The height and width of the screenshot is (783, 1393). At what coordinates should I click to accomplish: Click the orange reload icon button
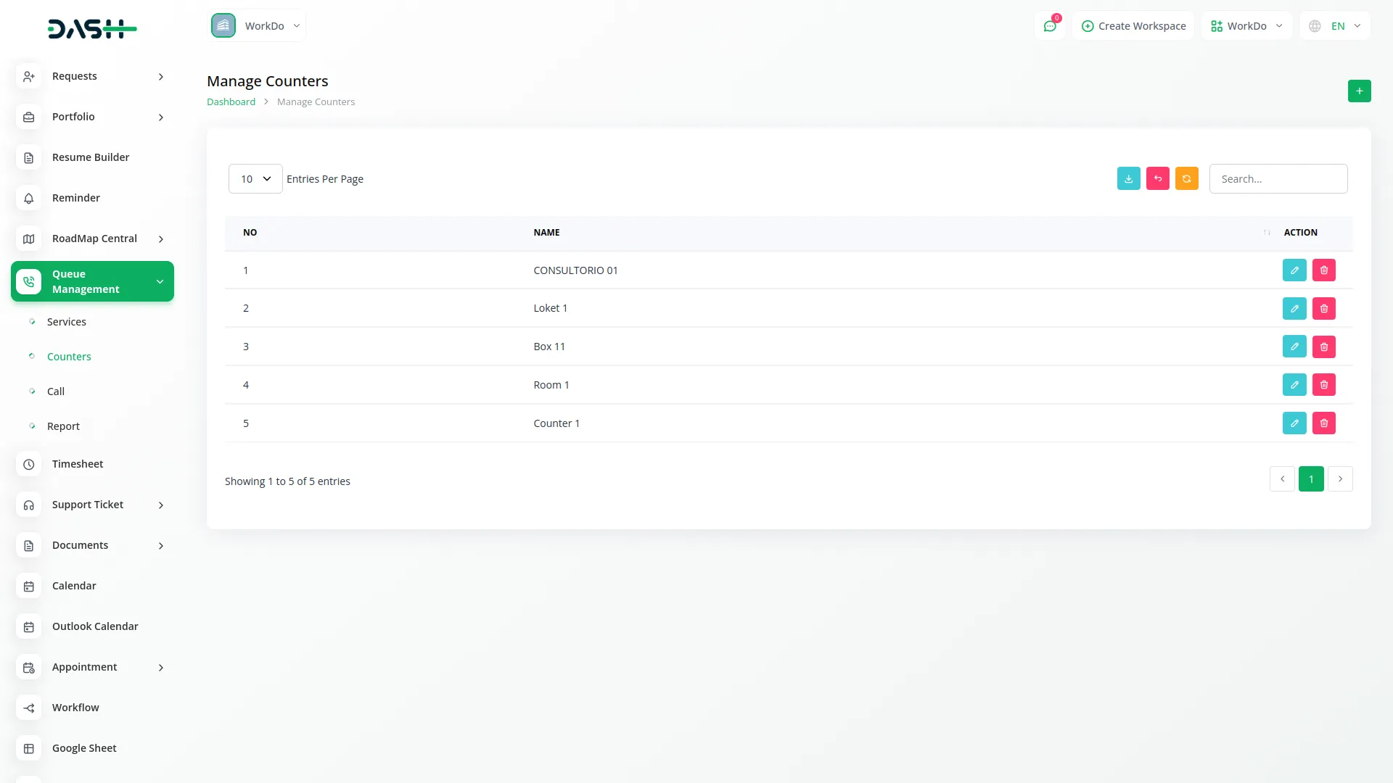click(x=1186, y=178)
